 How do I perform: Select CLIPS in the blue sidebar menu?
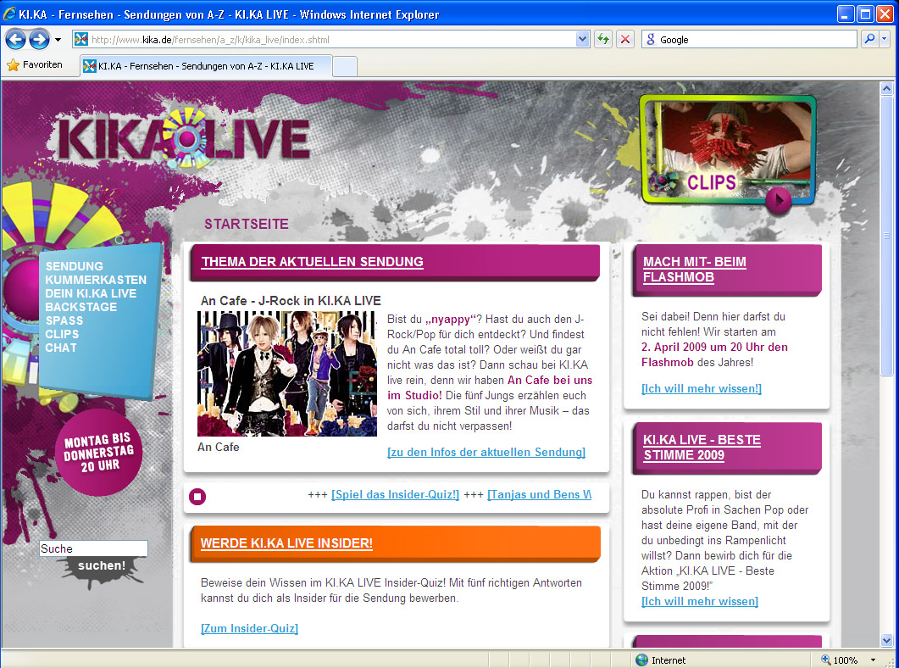[62, 334]
